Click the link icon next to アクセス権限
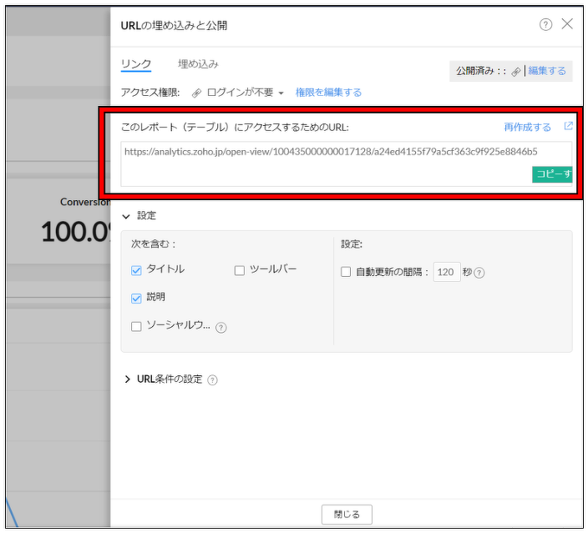This screenshot has width=588, height=533. tap(197, 93)
